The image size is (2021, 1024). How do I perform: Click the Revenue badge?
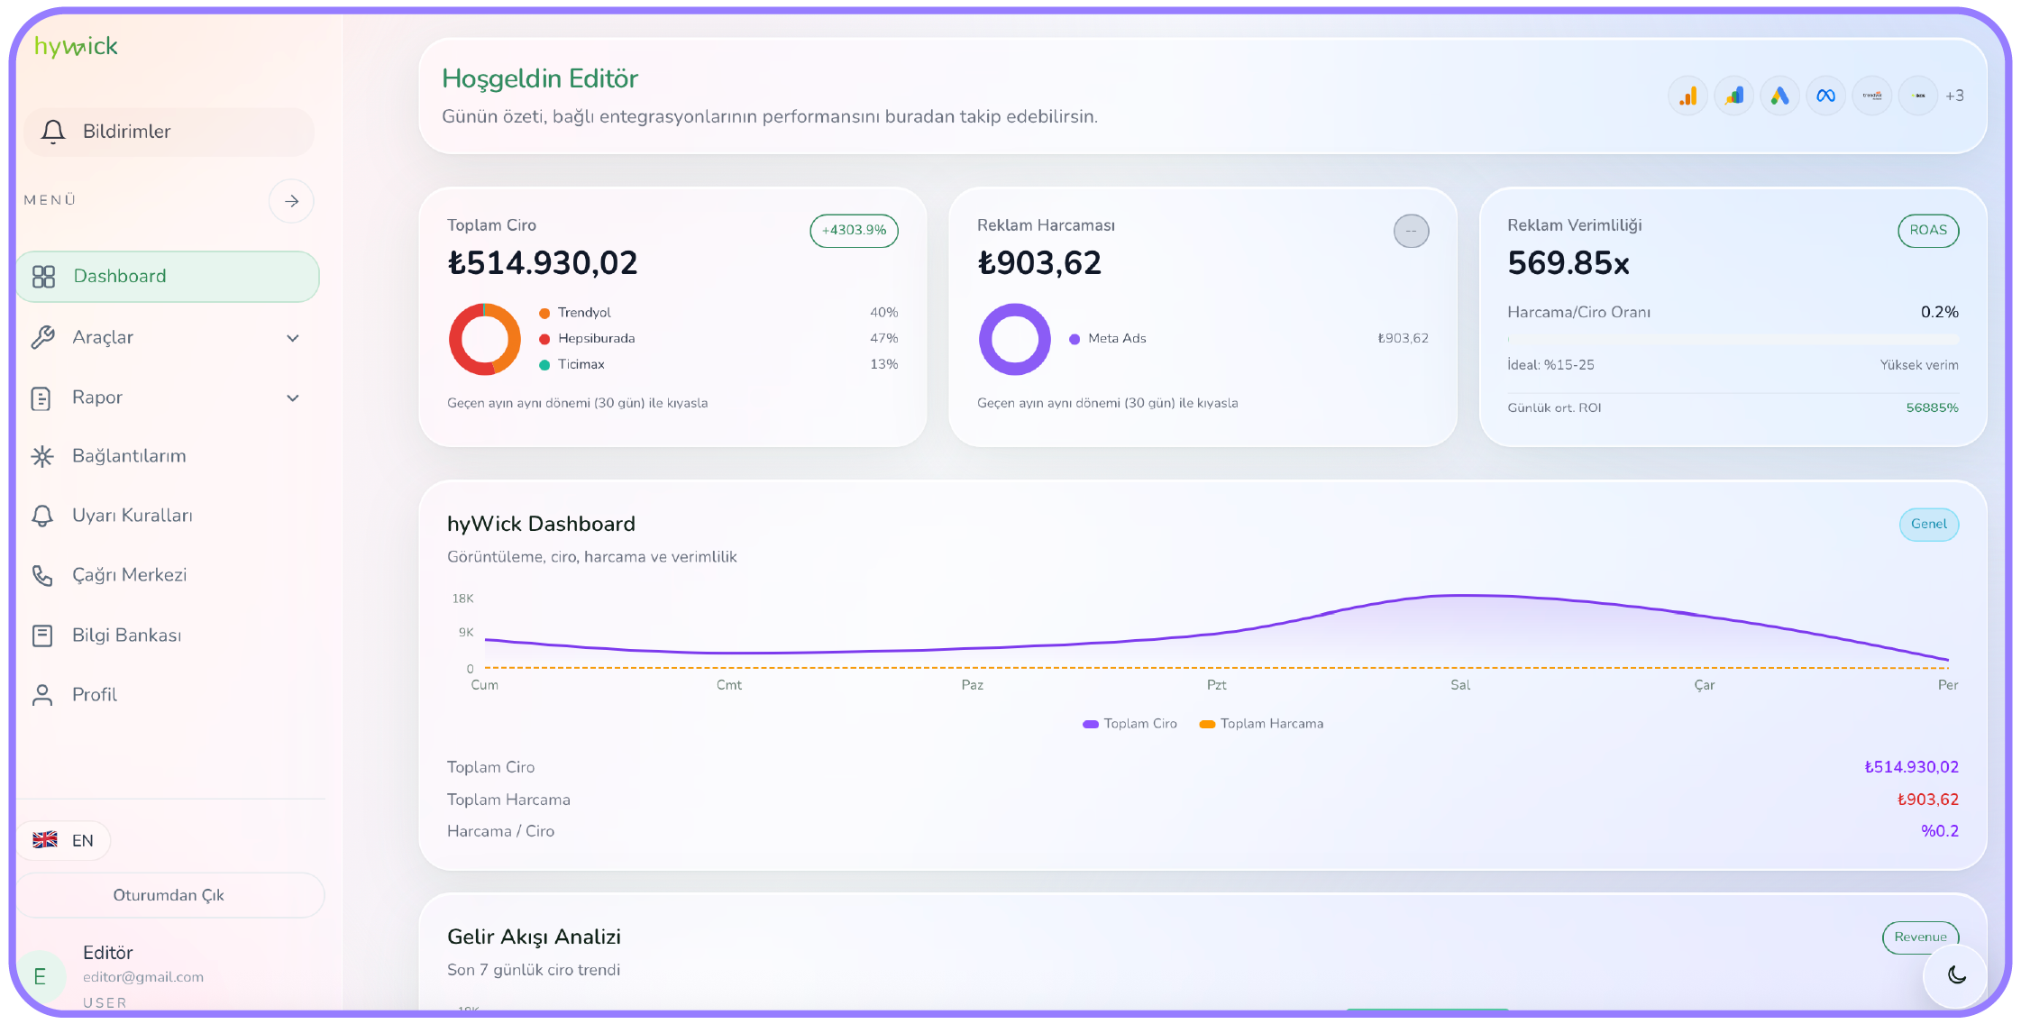click(x=1921, y=937)
